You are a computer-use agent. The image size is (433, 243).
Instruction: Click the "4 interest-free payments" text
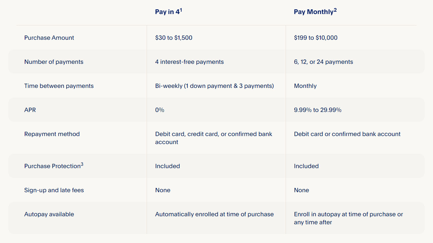189,62
